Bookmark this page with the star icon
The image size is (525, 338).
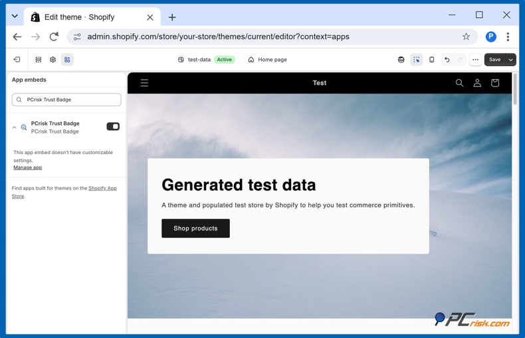[x=466, y=37]
